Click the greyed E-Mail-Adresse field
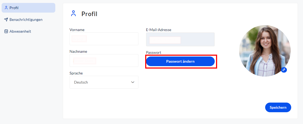Image resolution: width=303 pixels, height=124 pixels. 180,39
